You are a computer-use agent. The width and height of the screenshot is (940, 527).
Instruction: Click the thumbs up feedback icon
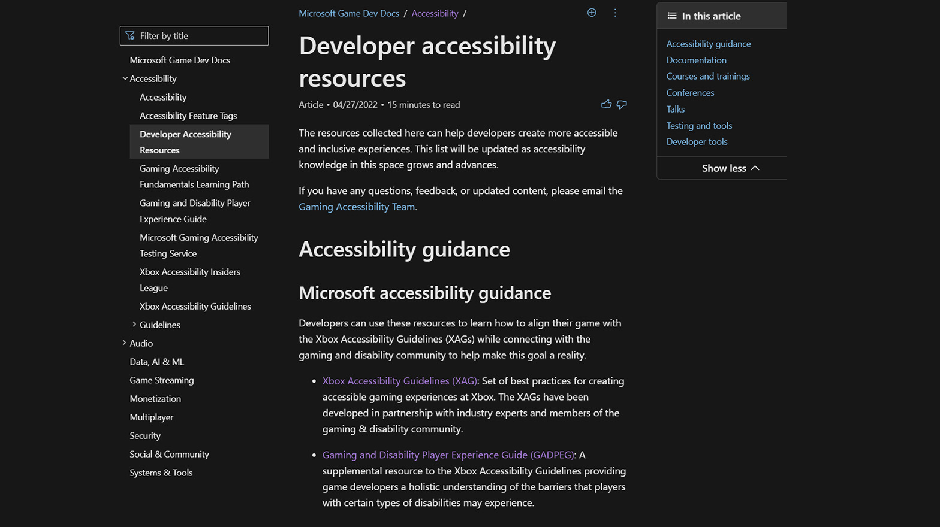(x=606, y=104)
